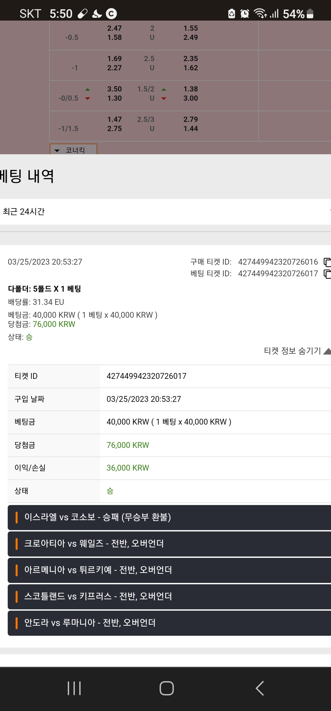Tap the alarm clock status icon
The height and width of the screenshot is (711, 331).
(x=245, y=14)
